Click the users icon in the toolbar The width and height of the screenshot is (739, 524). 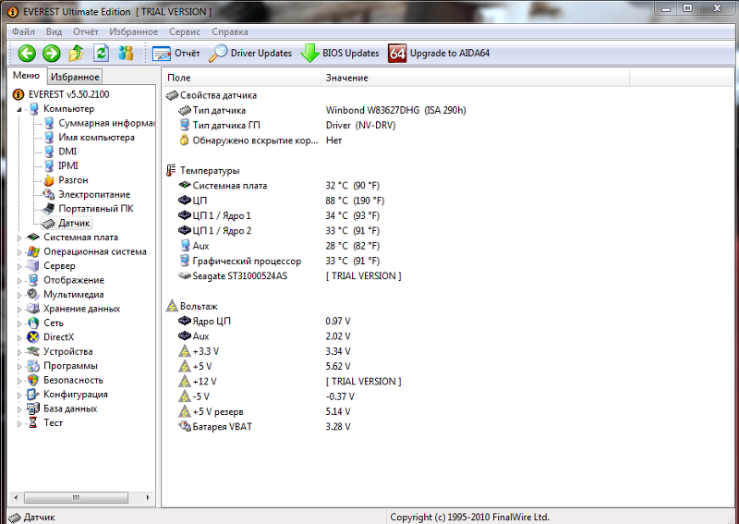126,54
